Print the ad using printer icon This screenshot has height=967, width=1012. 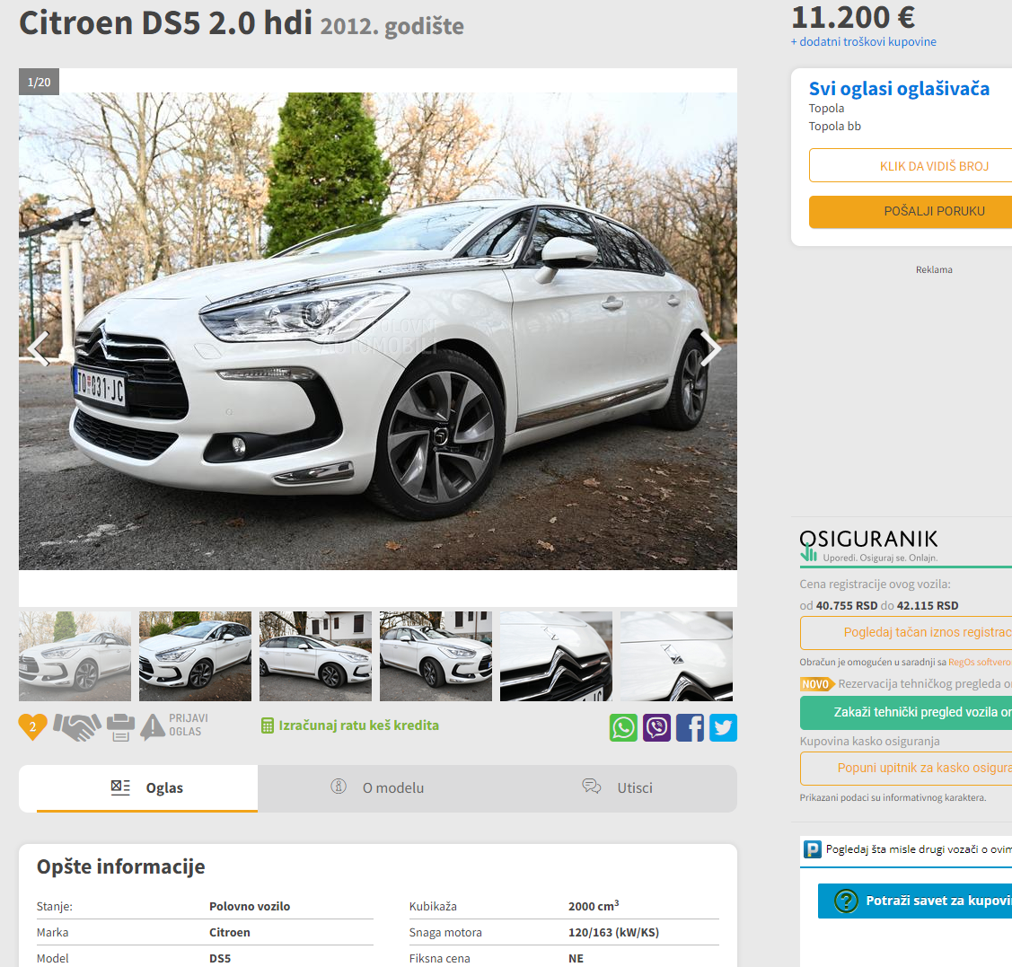(x=120, y=727)
